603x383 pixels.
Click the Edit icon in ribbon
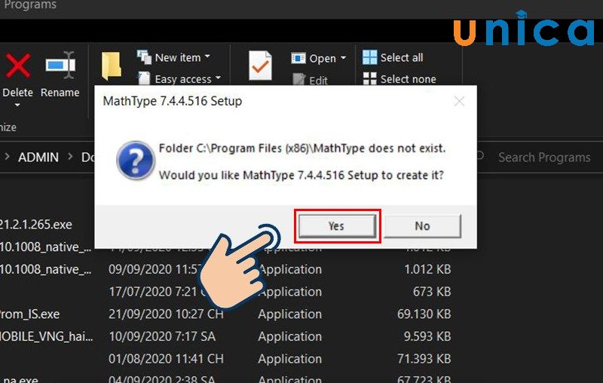tap(298, 79)
